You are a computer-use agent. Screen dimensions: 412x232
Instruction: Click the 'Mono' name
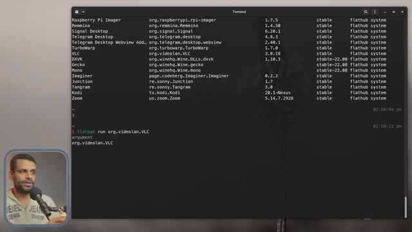click(77, 70)
